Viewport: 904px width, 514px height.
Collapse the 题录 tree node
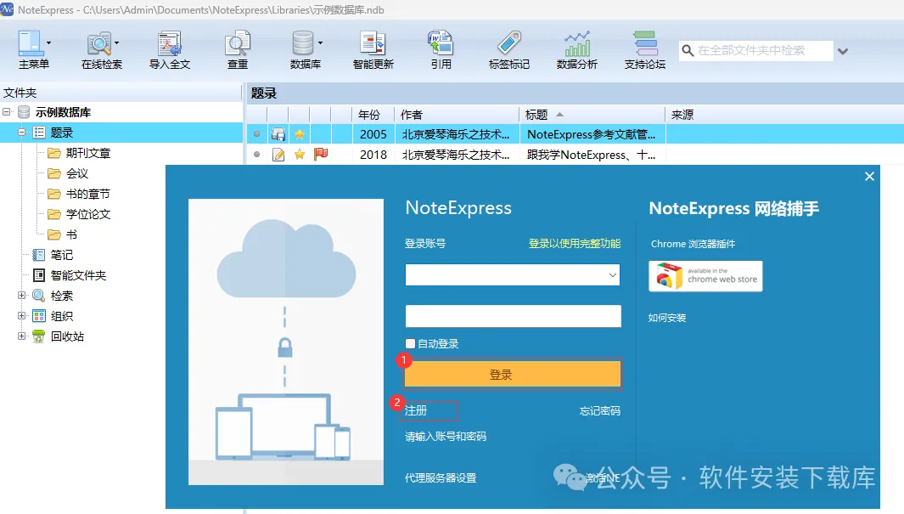click(21, 133)
